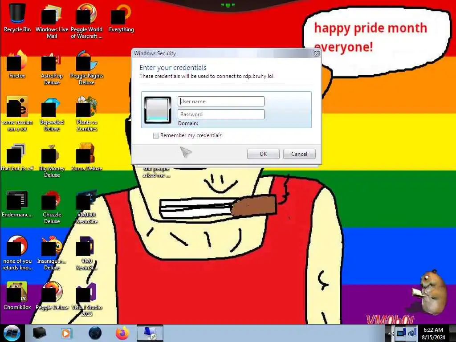Confirm credentials with the OK button
The image size is (456, 342).
[263, 154]
